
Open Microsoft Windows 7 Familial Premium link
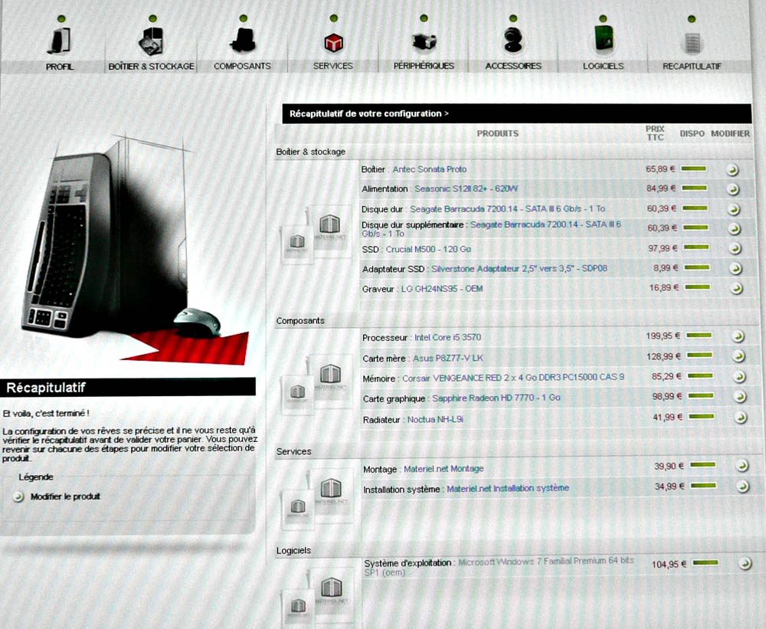coord(499,566)
